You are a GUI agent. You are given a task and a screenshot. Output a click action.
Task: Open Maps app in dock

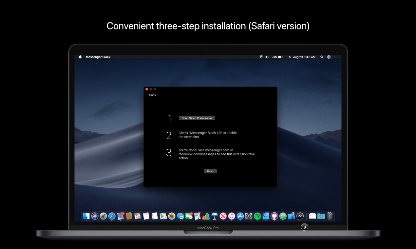[x=163, y=216]
